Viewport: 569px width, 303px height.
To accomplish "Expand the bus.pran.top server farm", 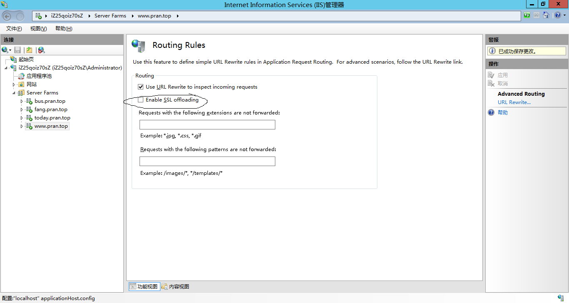I will coord(22,101).
